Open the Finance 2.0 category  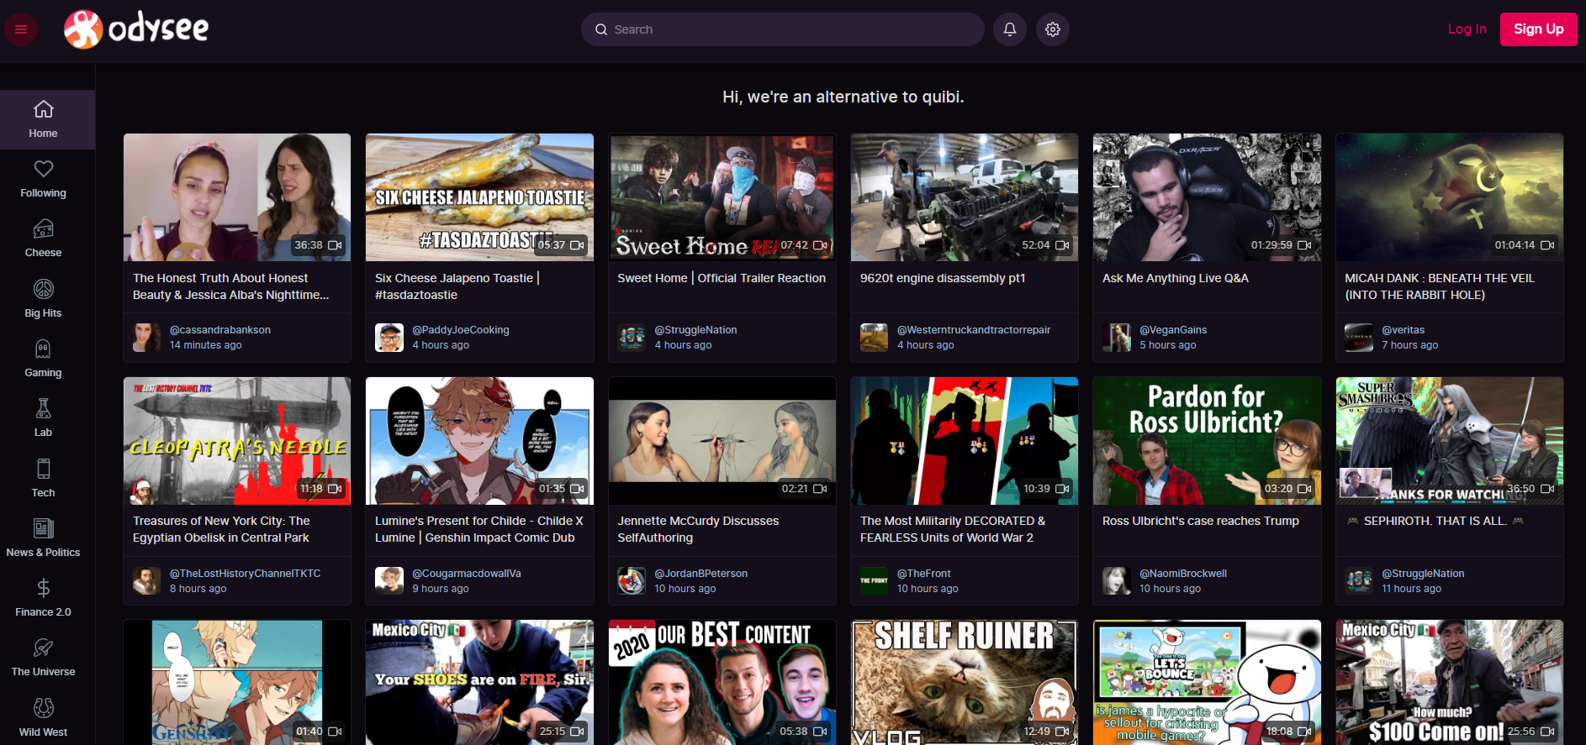coord(44,598)
